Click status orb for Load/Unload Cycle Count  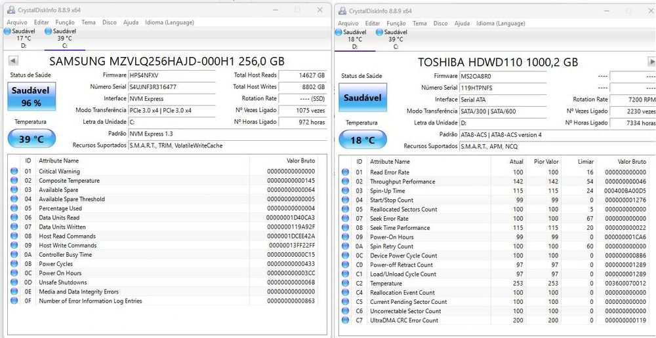345,274
